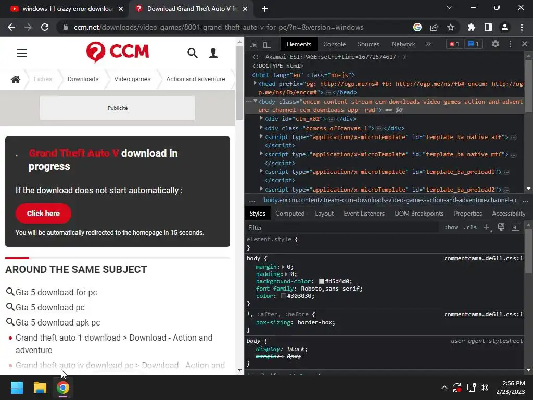
Task: Open Event Listeners tab
Action: (364, 214)
